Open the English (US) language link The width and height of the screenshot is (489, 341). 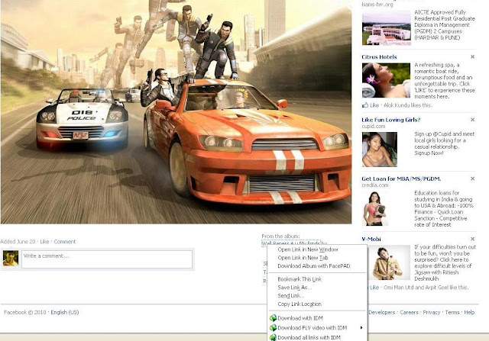coord(65,312)
